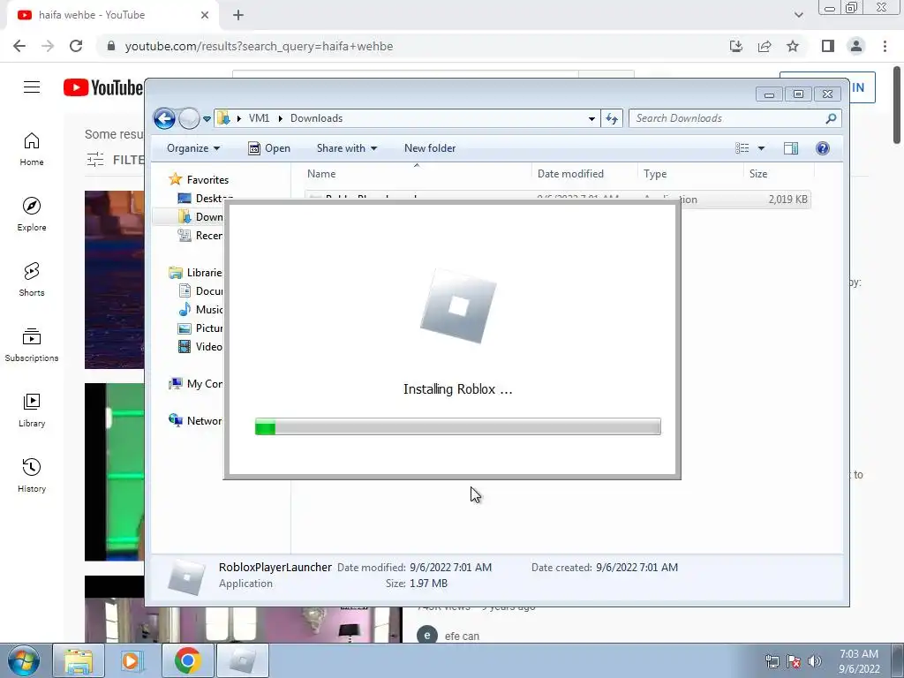Select Documents library

200,291
